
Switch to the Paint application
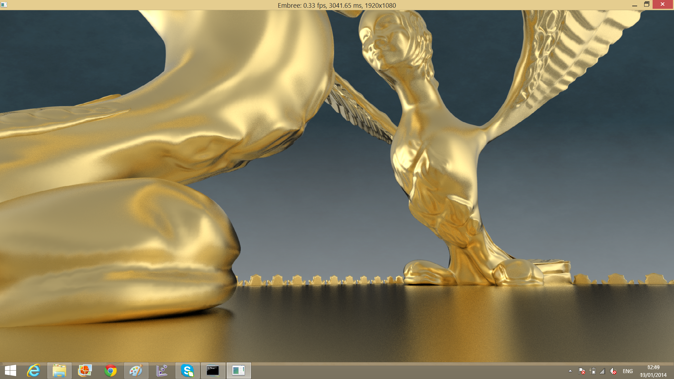(136, 371)
